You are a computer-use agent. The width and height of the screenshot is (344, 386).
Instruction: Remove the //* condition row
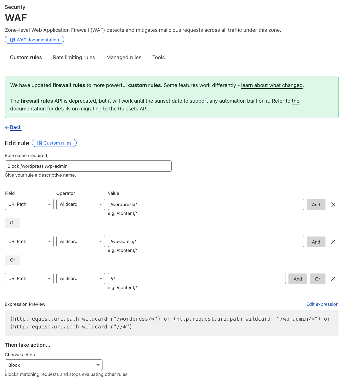[x=333, y=279]
